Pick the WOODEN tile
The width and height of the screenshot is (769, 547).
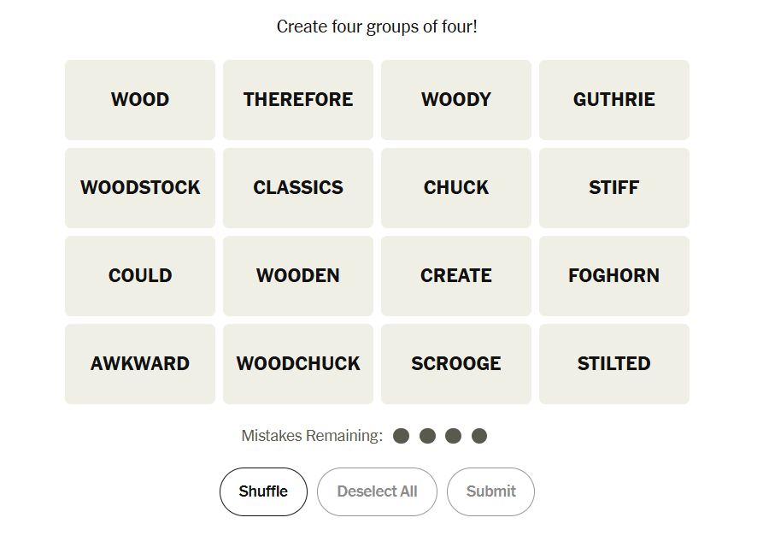298,276
